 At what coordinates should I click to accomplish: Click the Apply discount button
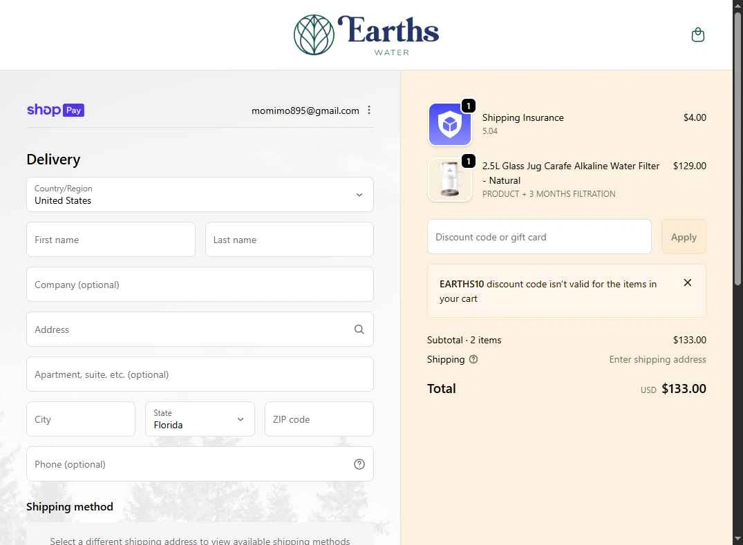[x=684, y=237]
